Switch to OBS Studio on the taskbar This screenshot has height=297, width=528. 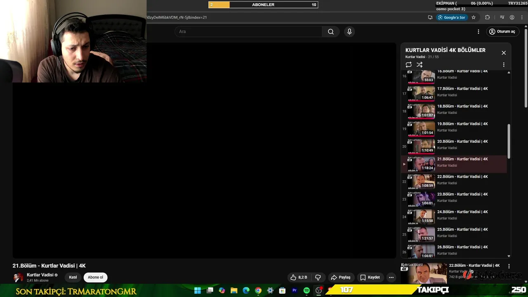pyautogui.click(x=318, y=290)
